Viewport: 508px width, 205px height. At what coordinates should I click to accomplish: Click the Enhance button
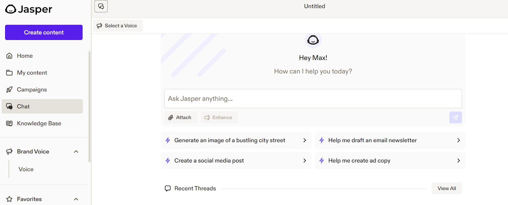pyautogui.click(x=219, y=117)
